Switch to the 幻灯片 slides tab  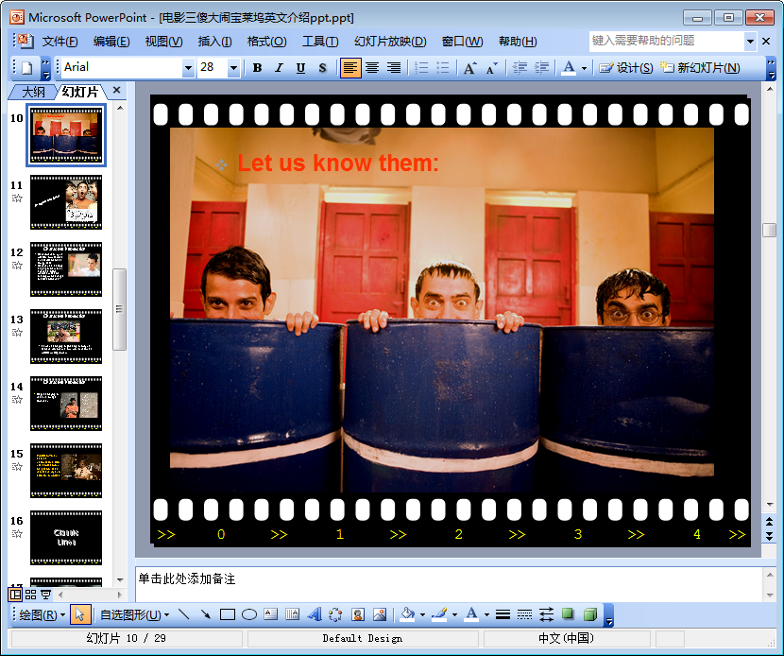coord(80,92)
